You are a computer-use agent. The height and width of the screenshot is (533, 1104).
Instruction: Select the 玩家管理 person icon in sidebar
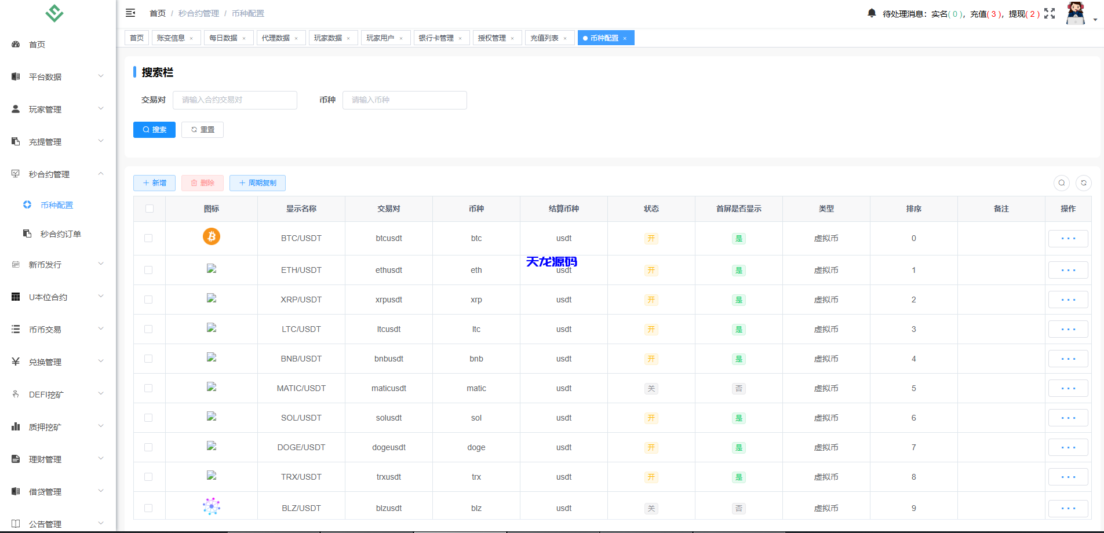coord(15,108)
